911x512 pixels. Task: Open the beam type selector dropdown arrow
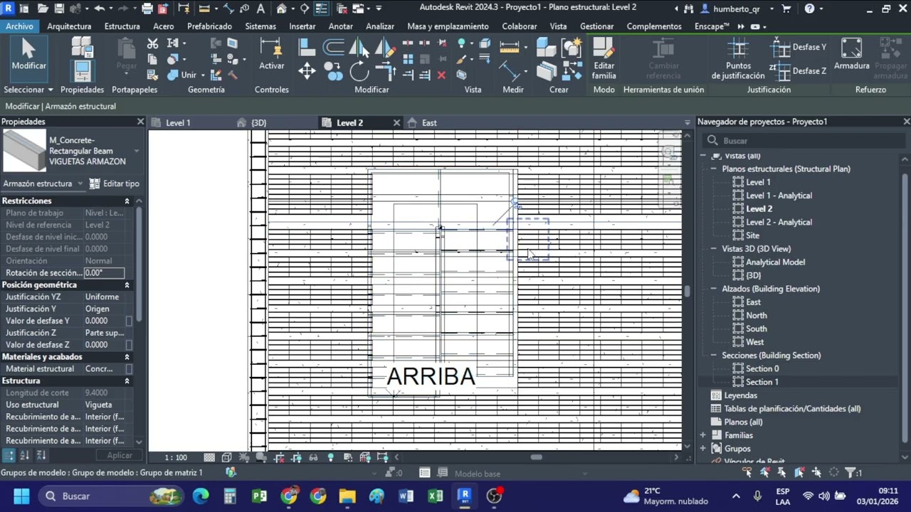click(137, 151)
